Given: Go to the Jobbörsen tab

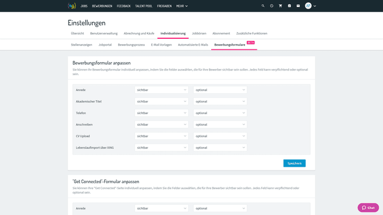Looking at the screenshot, I should coord(199,33).
